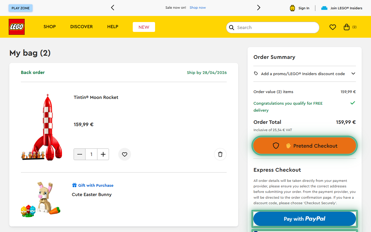Open the HELP menu
This screenshot has height=232, width=371.
[x=113, y=27]
